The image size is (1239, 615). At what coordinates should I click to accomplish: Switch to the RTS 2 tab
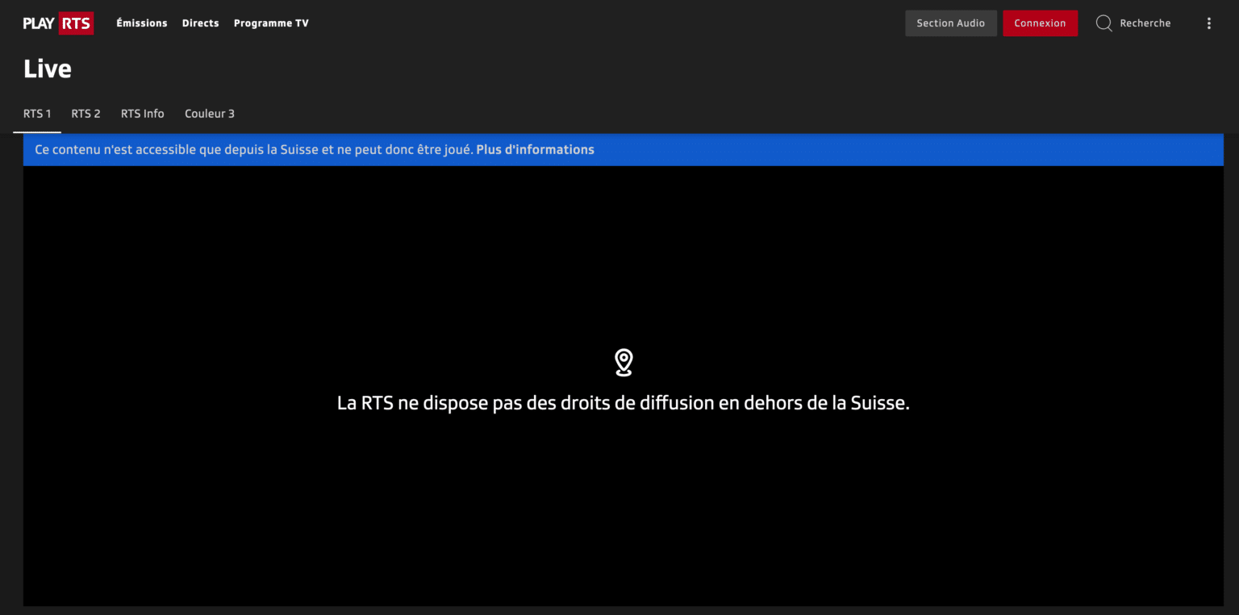click(86, 114)
